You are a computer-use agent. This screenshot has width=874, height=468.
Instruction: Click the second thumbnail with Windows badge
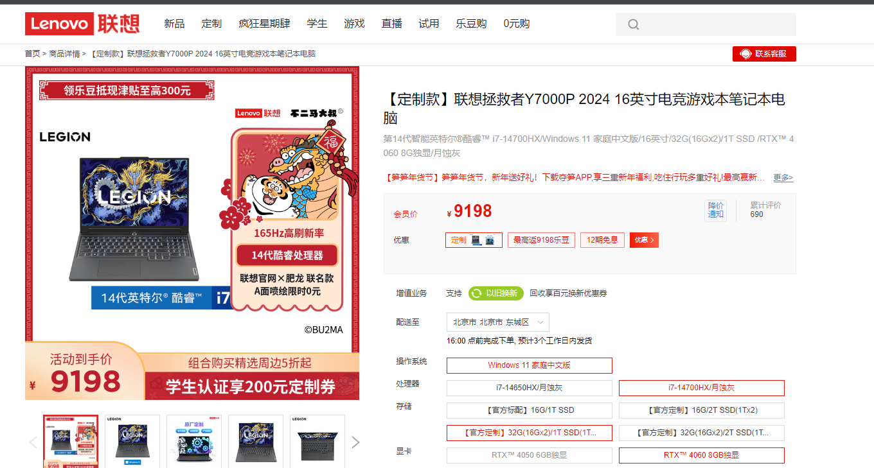132,441
